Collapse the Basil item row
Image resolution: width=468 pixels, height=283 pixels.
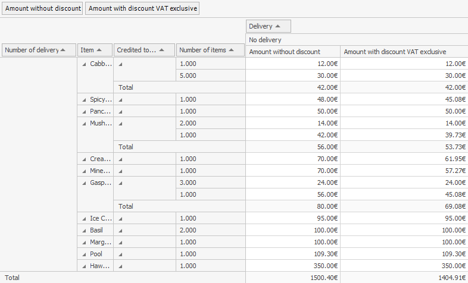[84, 230]
